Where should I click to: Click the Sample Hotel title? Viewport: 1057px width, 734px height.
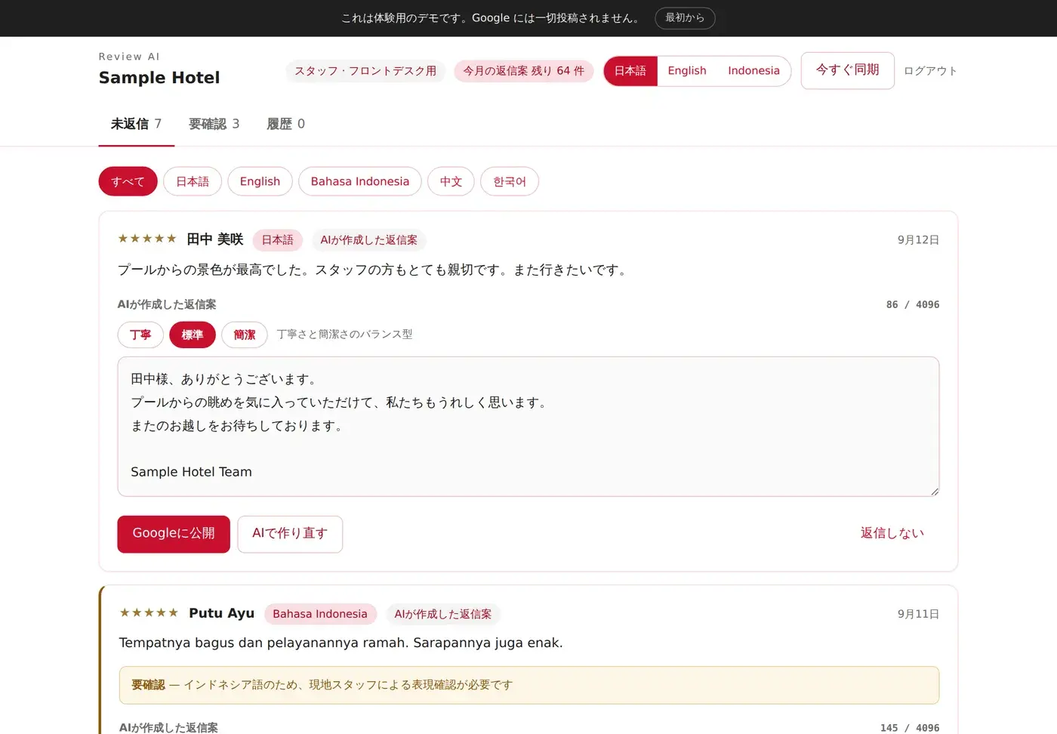[x=159, y=78]
